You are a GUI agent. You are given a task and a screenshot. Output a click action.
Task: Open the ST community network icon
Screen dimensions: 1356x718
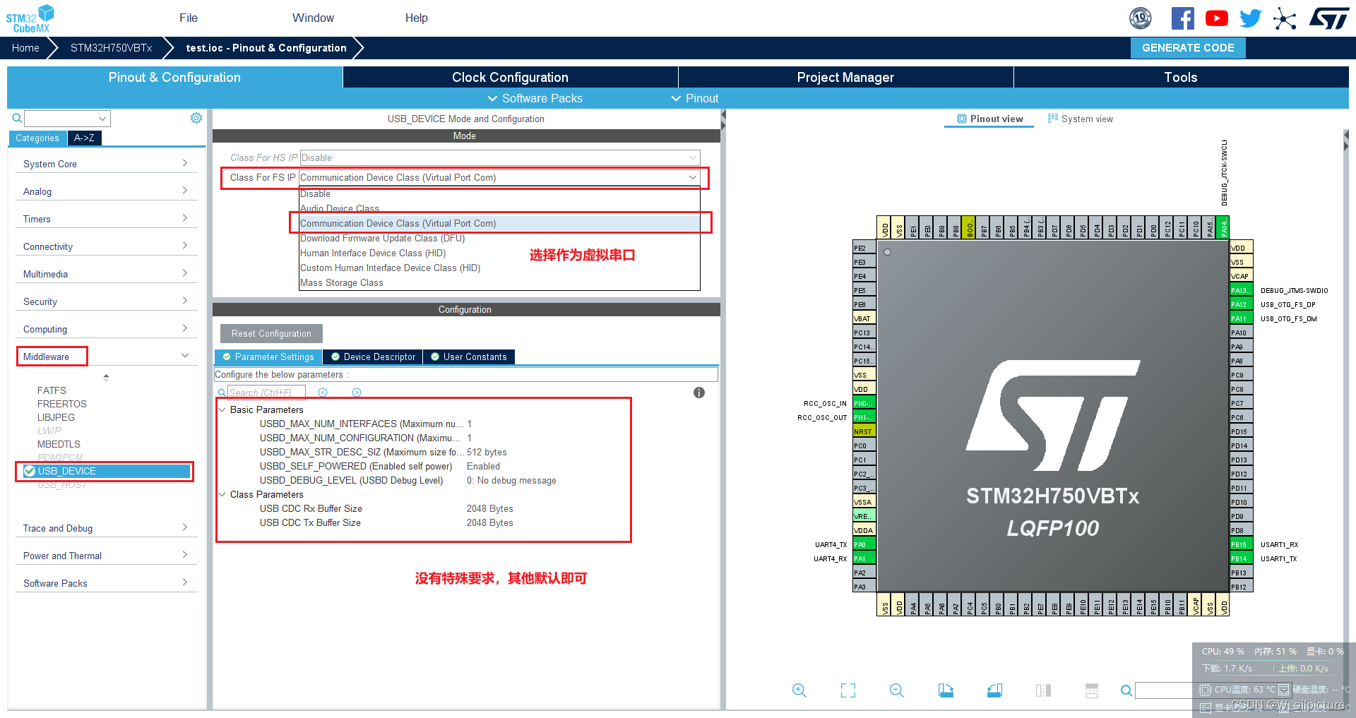[x=1285, y=18]
